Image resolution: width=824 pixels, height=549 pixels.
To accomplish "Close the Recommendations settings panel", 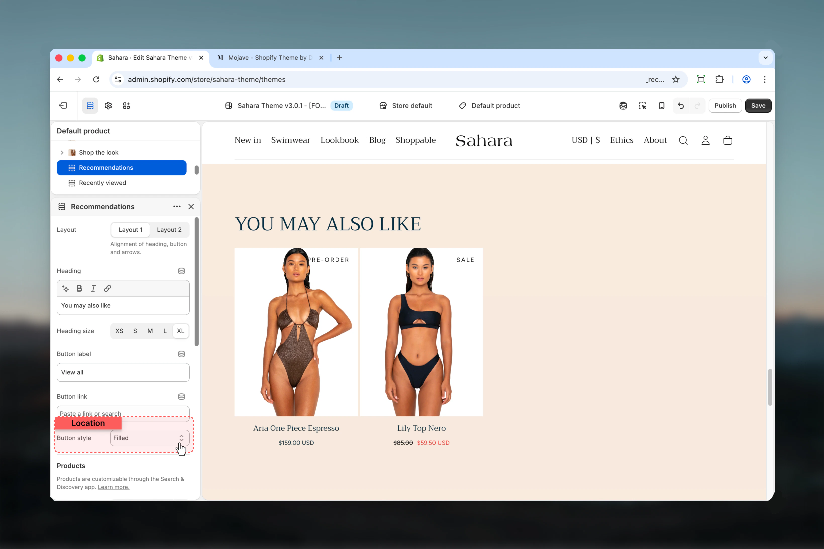I will point(191,207).
